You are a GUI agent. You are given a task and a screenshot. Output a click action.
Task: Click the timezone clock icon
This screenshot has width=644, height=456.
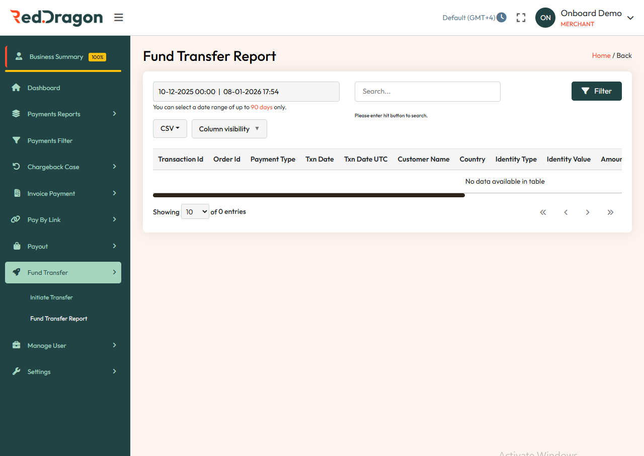(501, 17)
